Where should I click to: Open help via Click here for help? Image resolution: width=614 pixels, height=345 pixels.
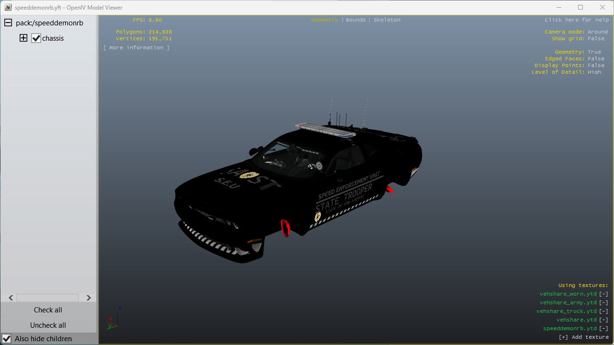[577, 20]
